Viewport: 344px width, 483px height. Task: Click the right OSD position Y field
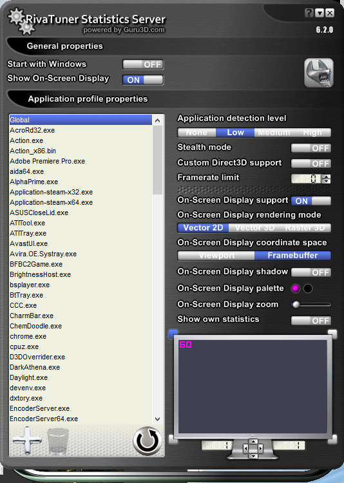[289, 446]
